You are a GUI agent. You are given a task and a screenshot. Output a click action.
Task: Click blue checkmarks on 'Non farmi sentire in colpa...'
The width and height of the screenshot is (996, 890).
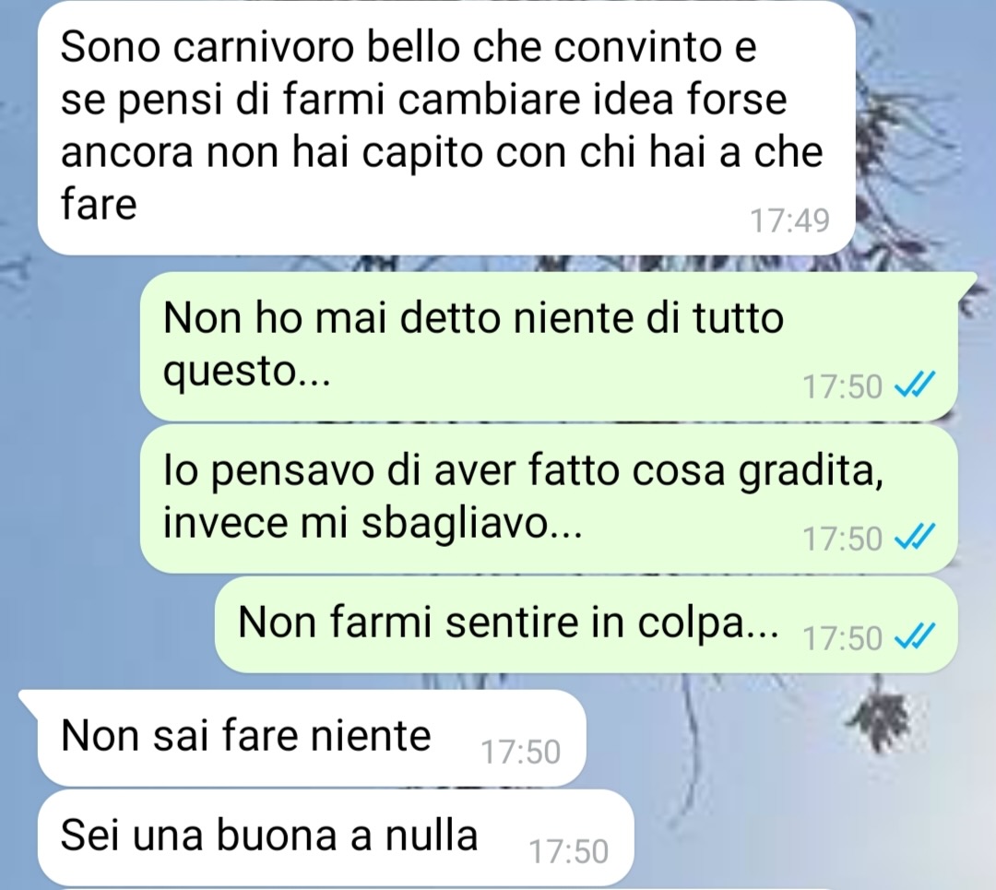pyautogui.click(x=915, y=635)
